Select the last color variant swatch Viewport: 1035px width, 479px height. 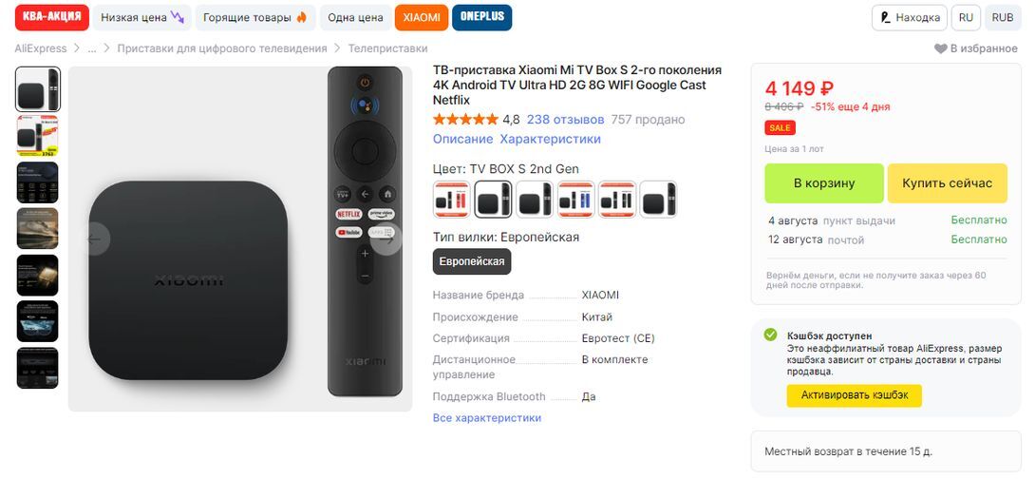click(x=658, y=200)
